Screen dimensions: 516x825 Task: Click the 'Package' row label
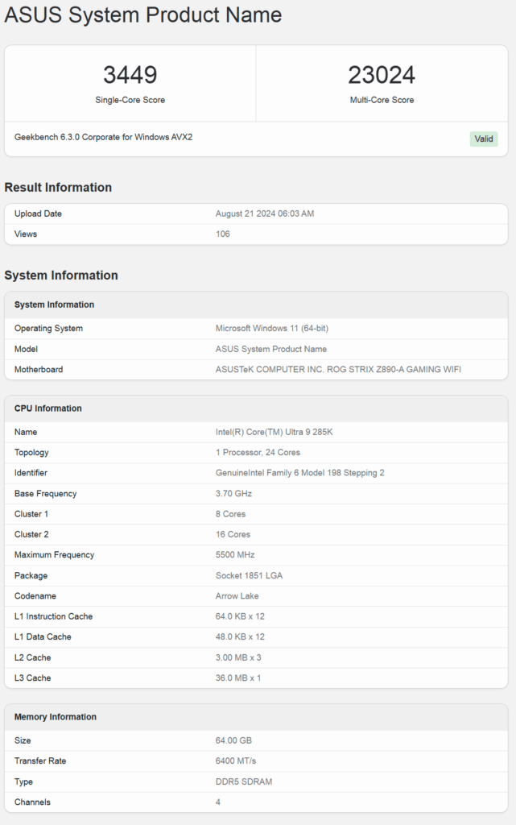point(31,575)
